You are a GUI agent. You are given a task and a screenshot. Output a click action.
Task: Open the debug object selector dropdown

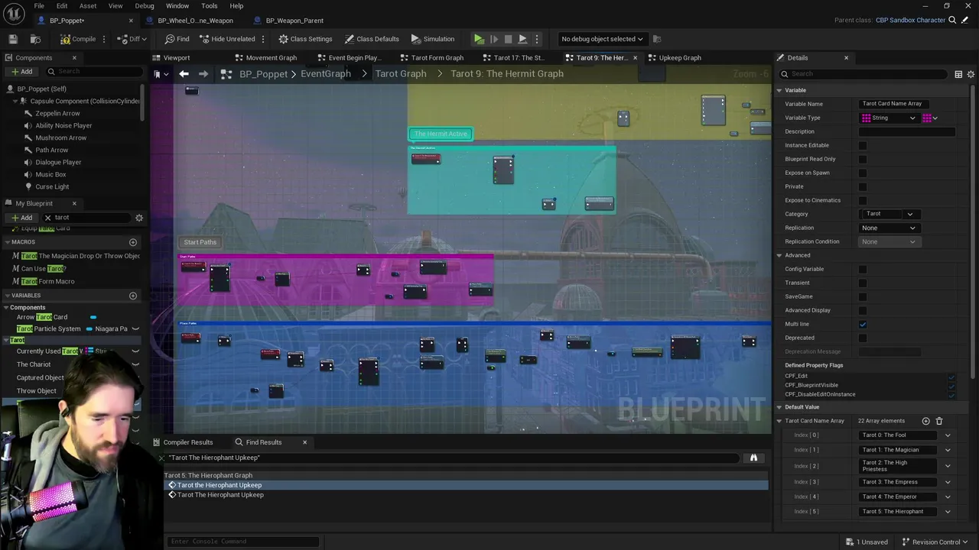(602, 39)
